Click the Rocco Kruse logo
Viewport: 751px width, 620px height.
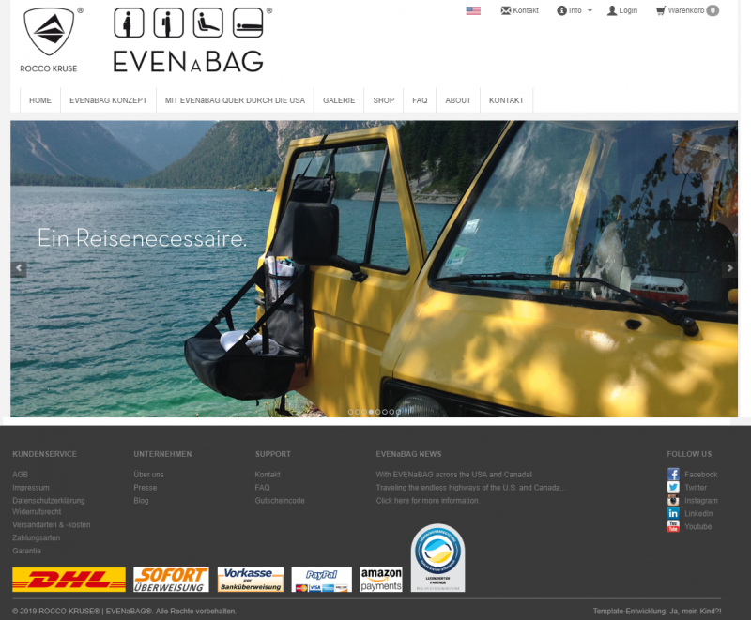tap(49, 39)
